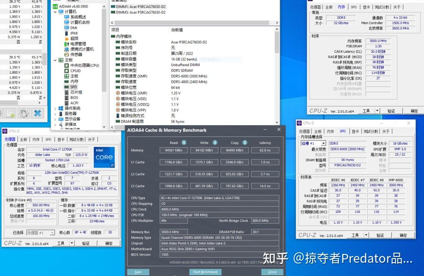Image resolution: width=424 pixels, height=276 pixels.
Task: Select 内存 under 主板 in AIDA64 tree
Action: click(71, 81)
